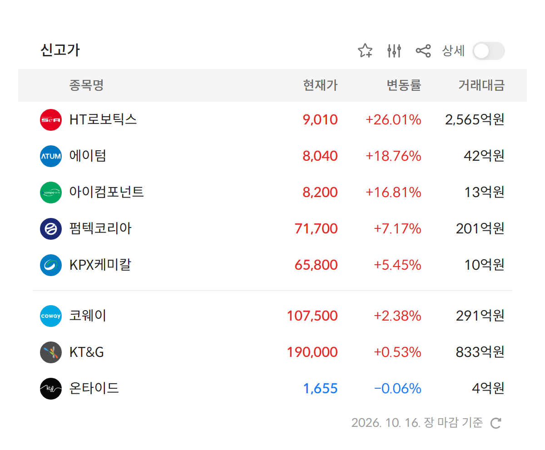Open the filter settings sliders icon
This screenshot has height=450, width=545.
pos(394,51)
